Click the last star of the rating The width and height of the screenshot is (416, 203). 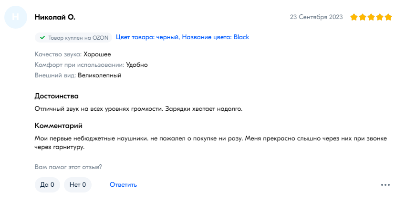(388, 17)
